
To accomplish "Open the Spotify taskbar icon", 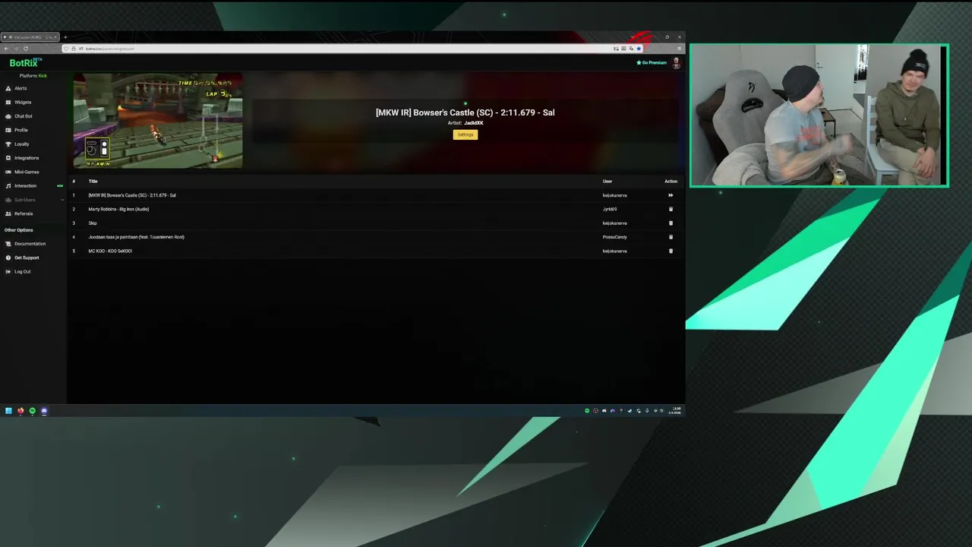I will click(x=32, y=411).
